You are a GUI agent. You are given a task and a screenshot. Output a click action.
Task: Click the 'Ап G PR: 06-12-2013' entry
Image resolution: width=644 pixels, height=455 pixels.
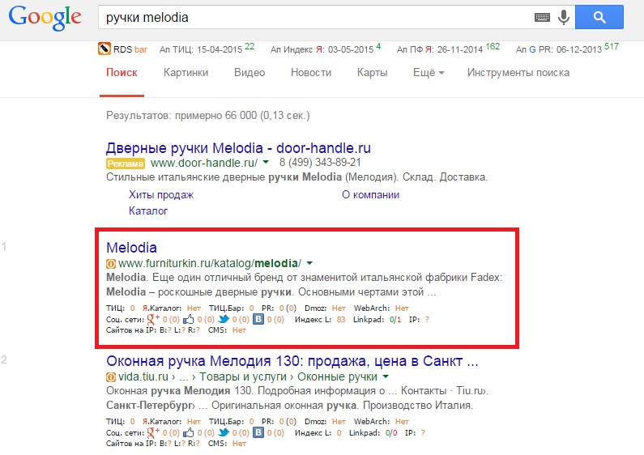click(x=567, y=49)
